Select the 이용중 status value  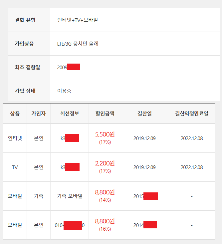click(x=64, y=91)
